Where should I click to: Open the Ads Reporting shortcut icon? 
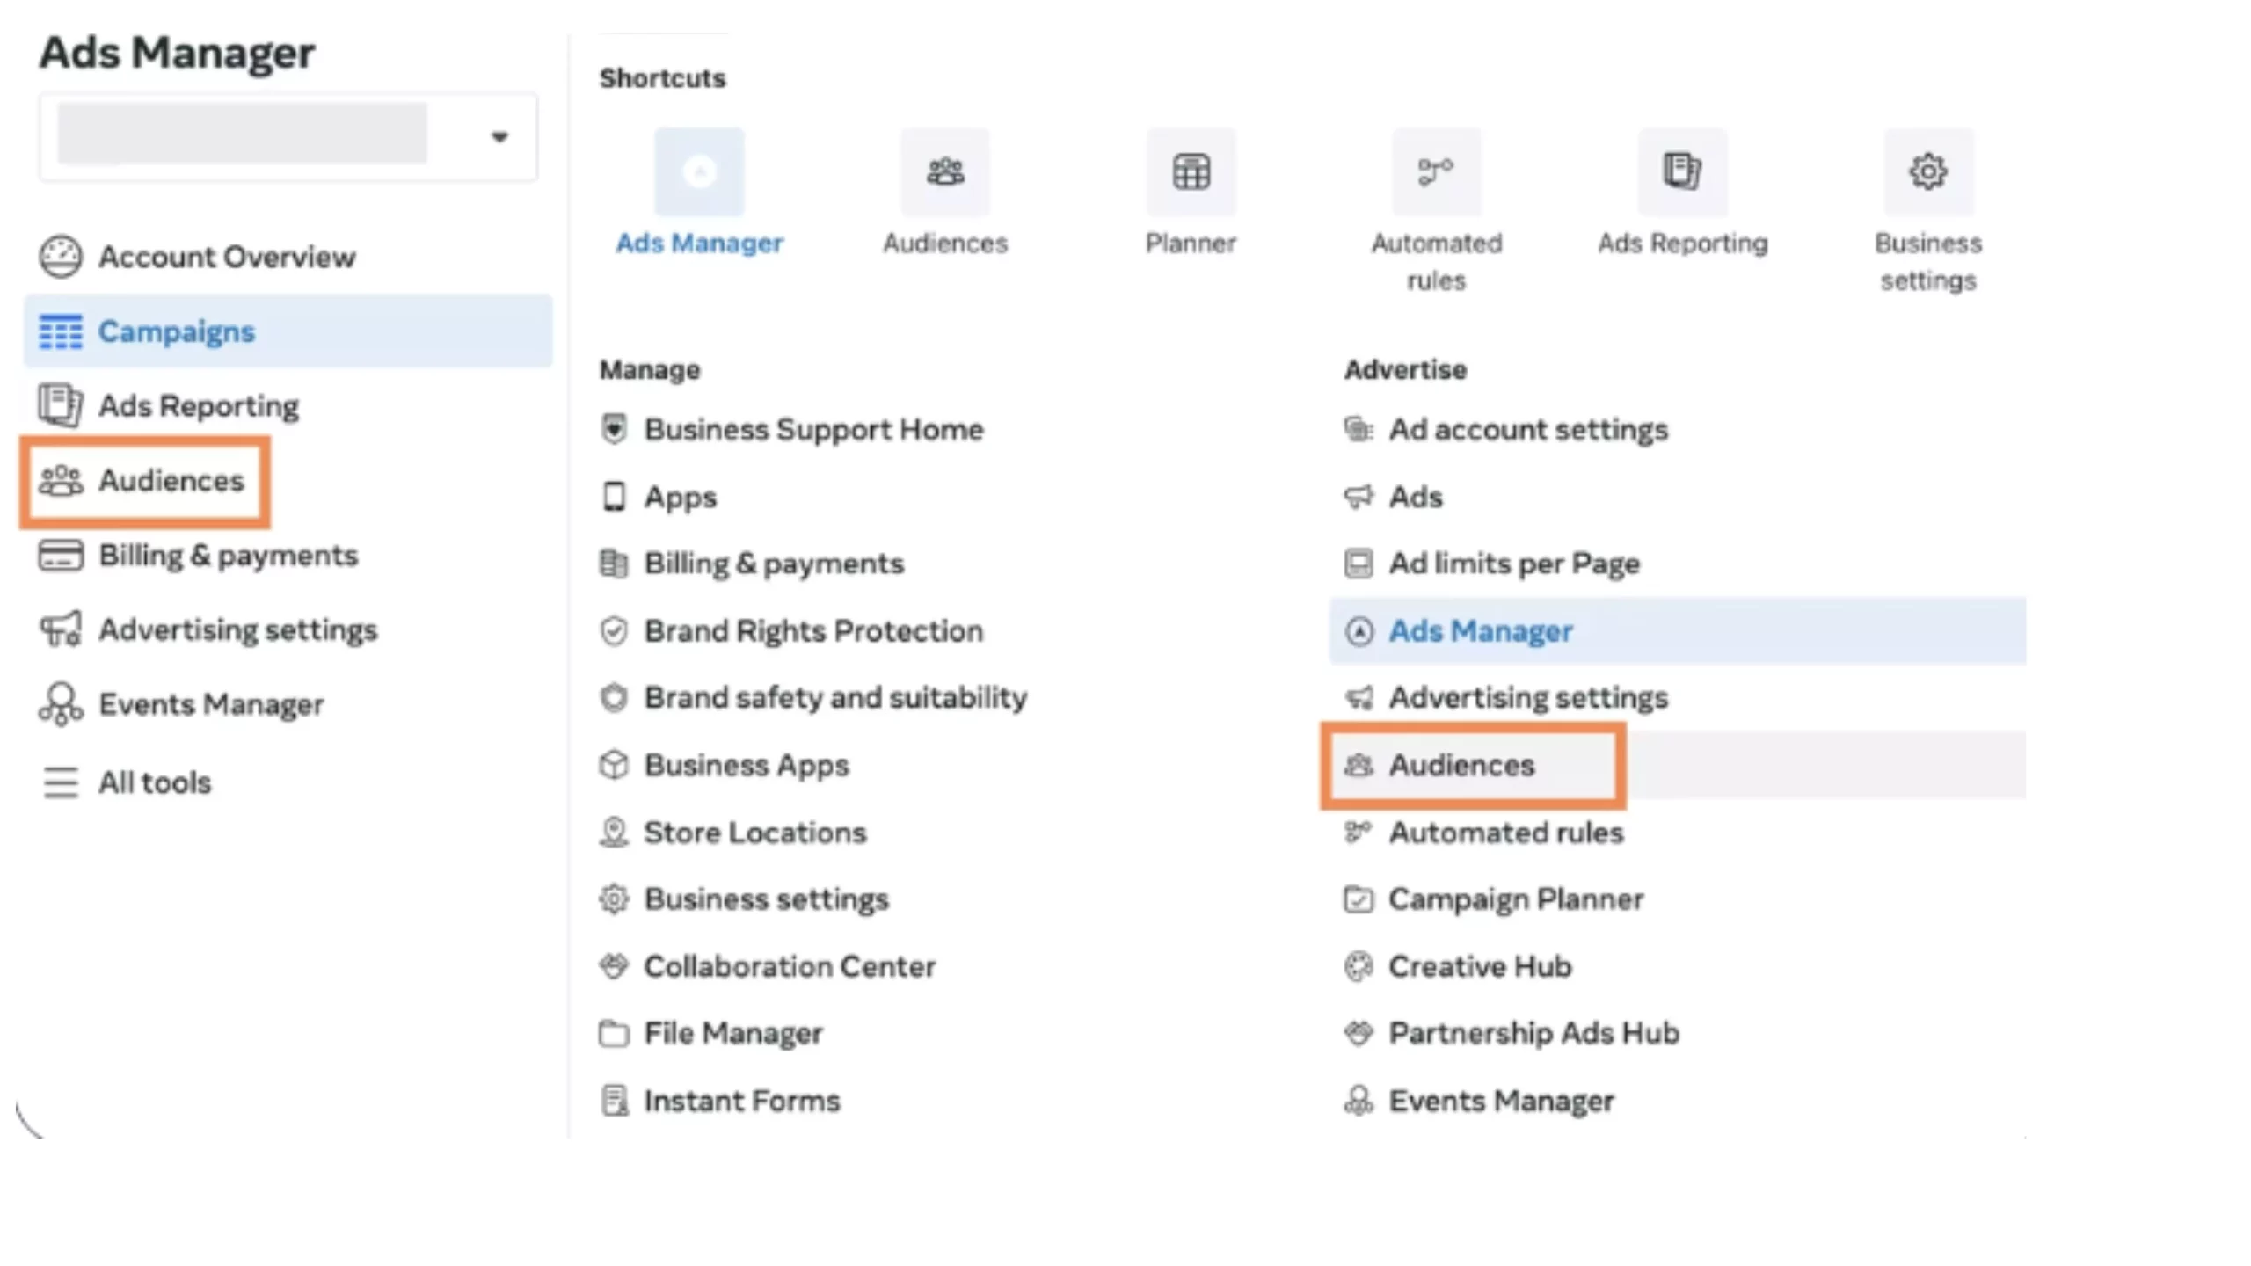pos(1682,171)
